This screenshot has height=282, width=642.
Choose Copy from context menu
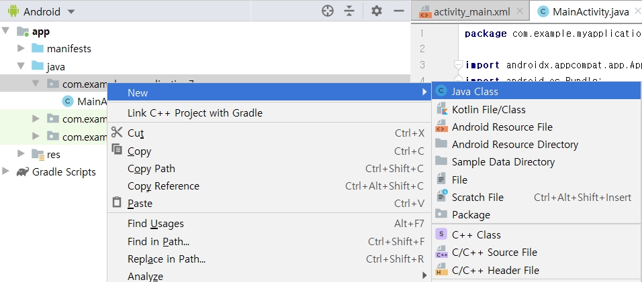point(269,151)
